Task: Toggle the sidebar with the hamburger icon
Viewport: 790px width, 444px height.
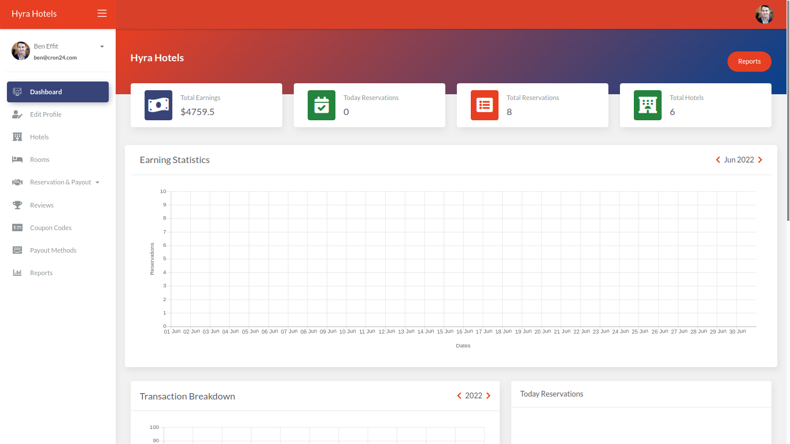Action: click(102, 13)
